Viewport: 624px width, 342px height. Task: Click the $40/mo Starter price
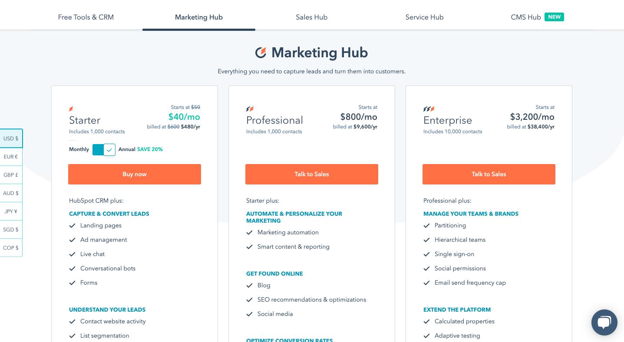click(184, 117)
